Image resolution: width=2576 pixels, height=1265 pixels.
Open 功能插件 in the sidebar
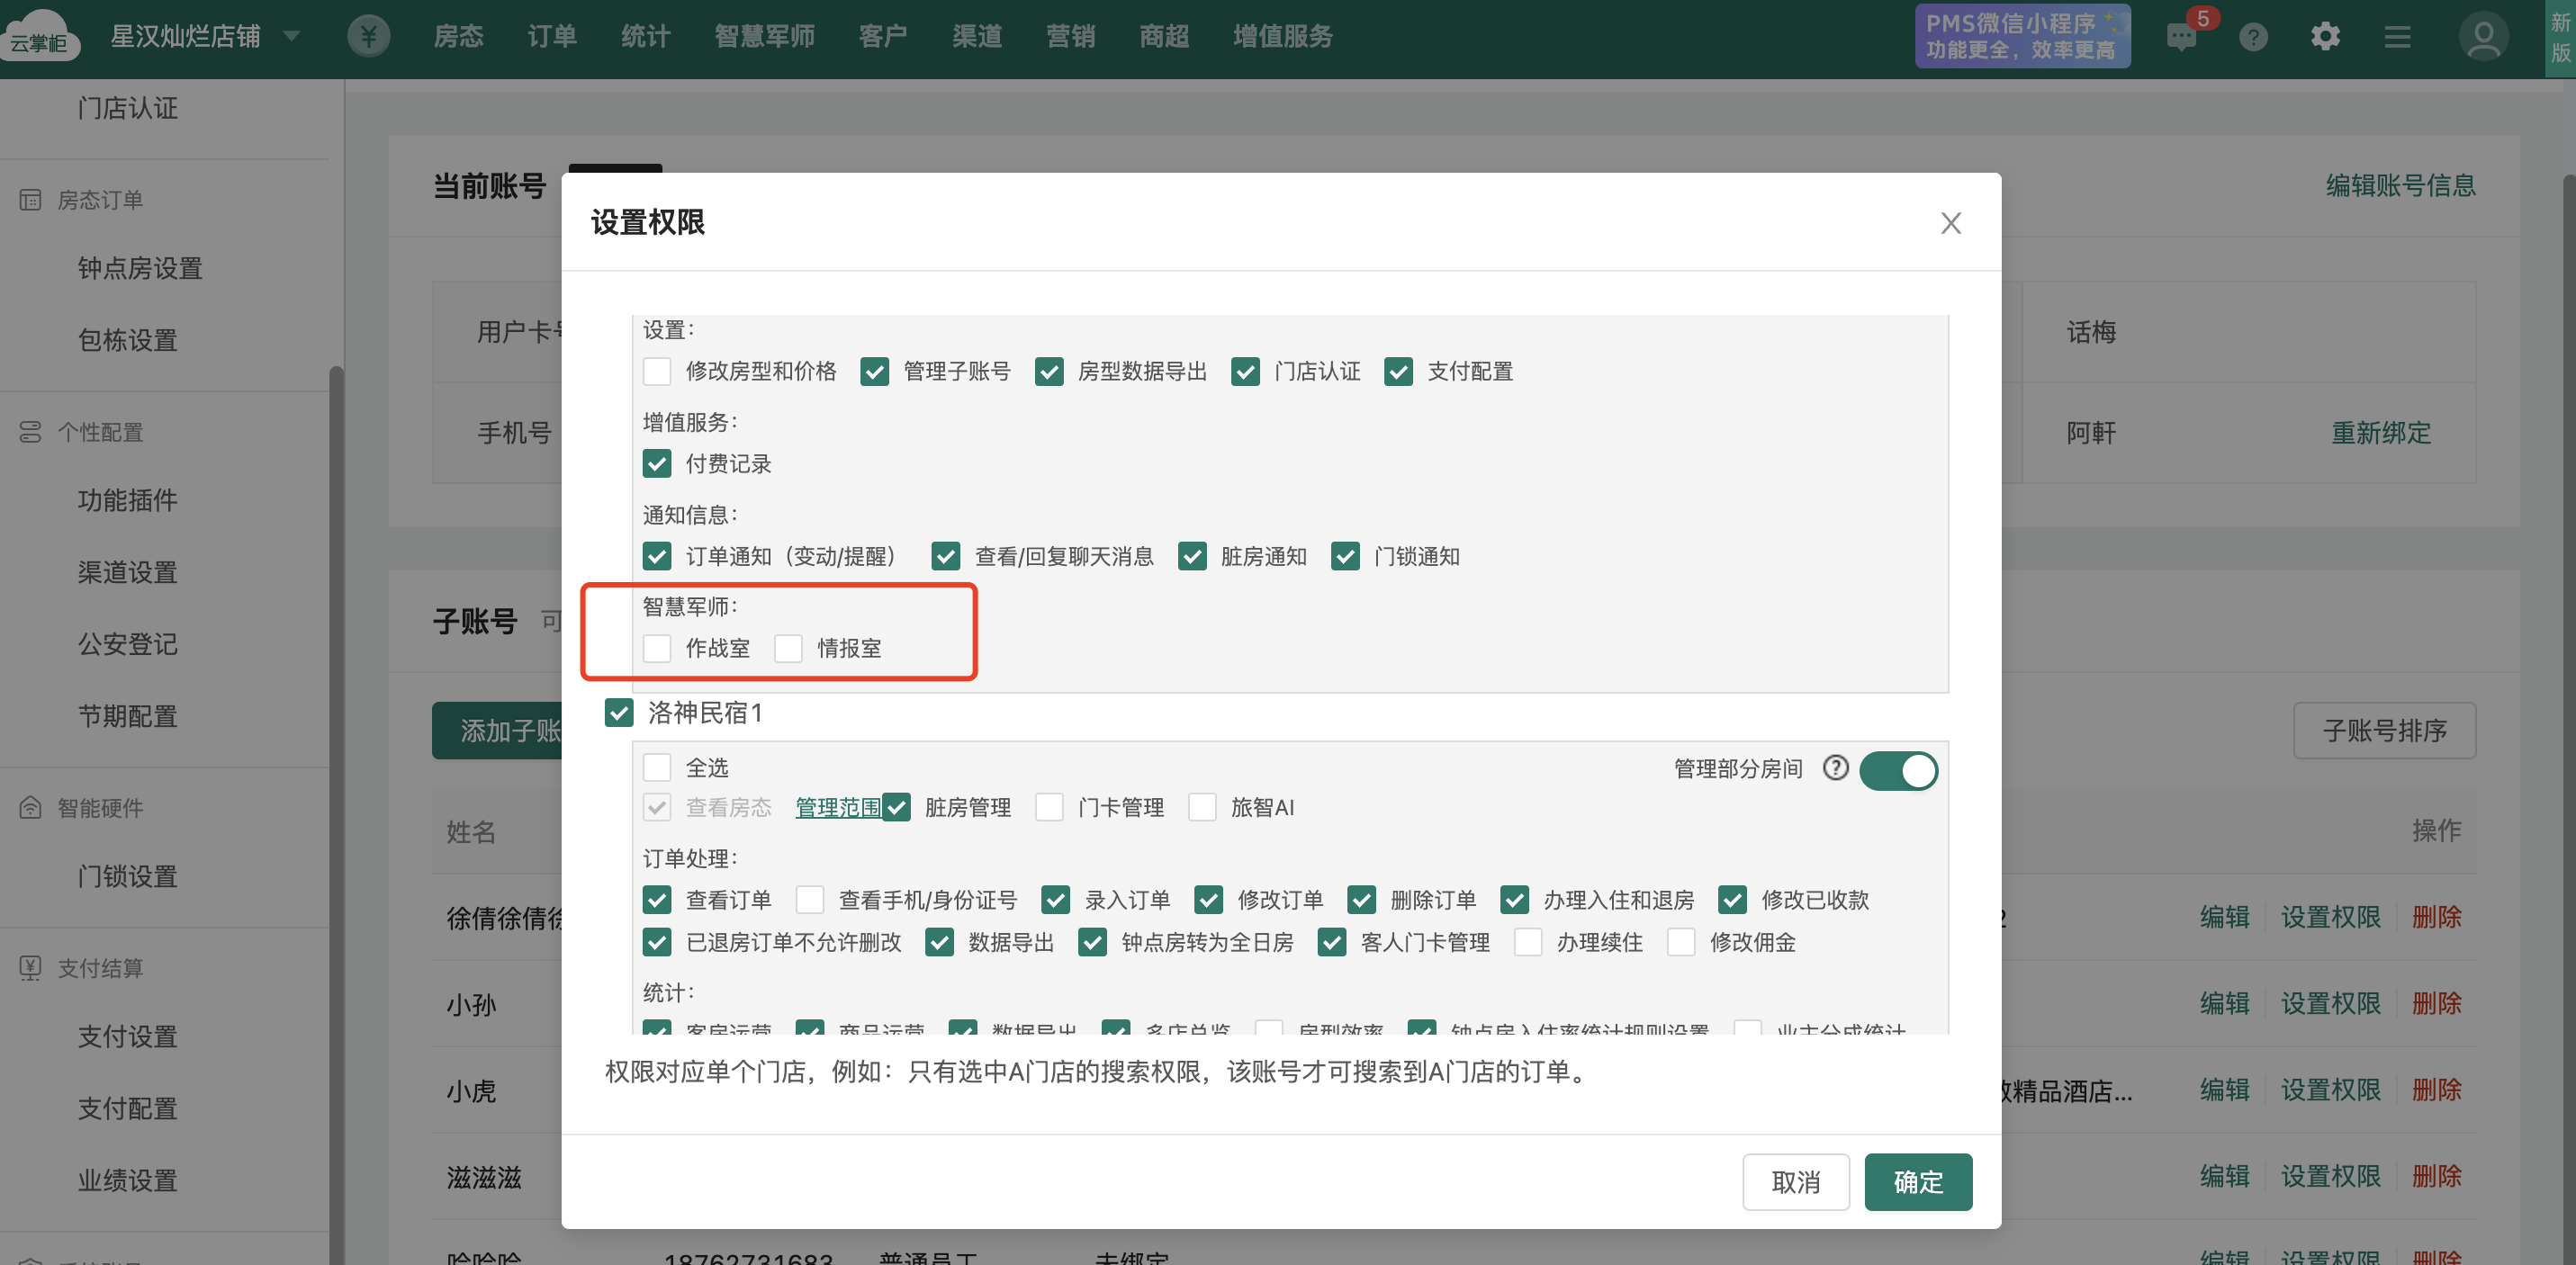[127, 500]
